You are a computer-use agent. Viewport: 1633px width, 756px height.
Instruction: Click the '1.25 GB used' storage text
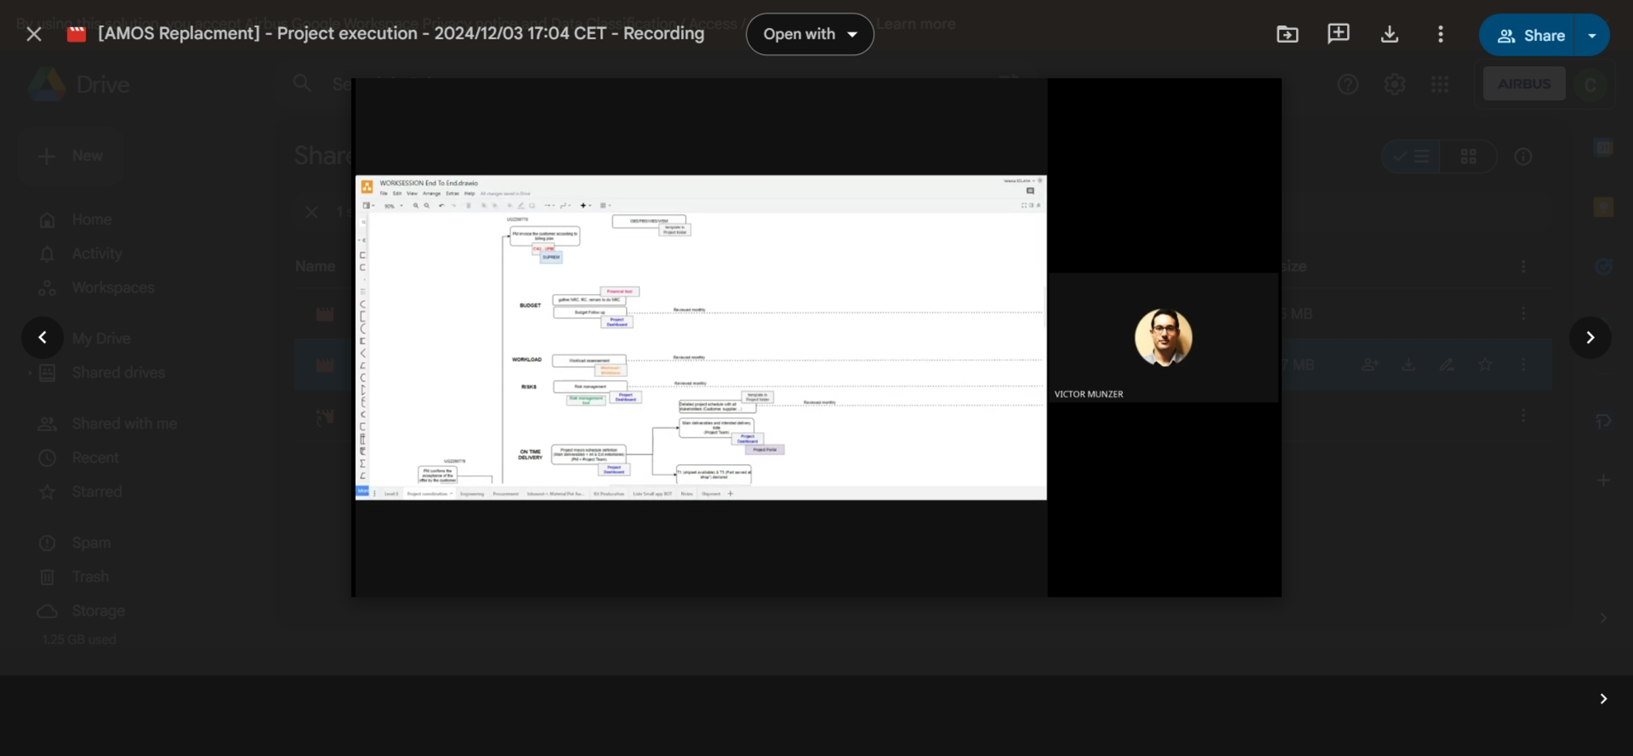79,640
